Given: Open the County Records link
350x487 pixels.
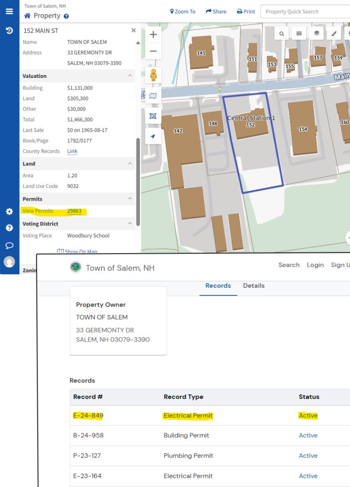Looking at the screenshot, I should [72, 151].
